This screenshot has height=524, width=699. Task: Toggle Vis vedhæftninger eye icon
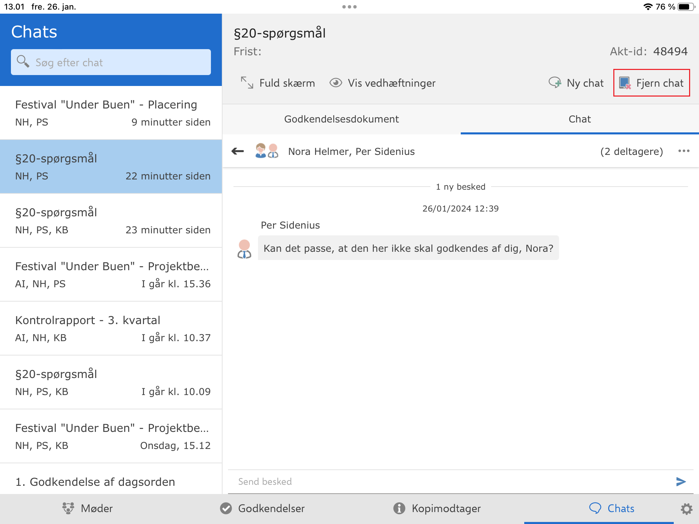pos(336,83)
